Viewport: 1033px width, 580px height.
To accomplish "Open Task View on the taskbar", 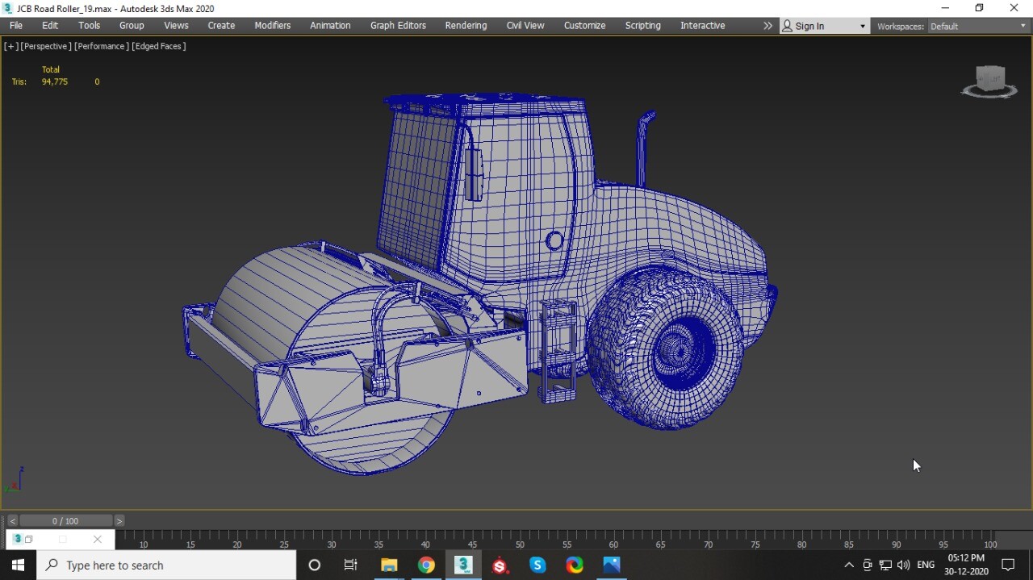I will coord(350,565).
